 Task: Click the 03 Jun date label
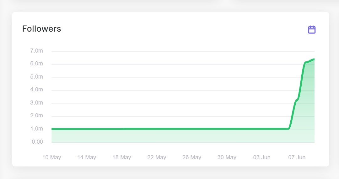click(262, 157)
